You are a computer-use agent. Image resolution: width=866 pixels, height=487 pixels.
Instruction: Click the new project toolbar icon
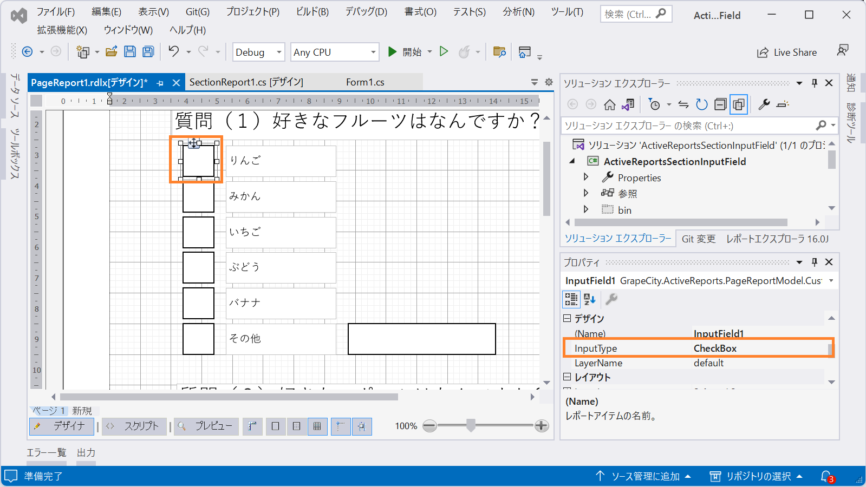click(83, 52)
